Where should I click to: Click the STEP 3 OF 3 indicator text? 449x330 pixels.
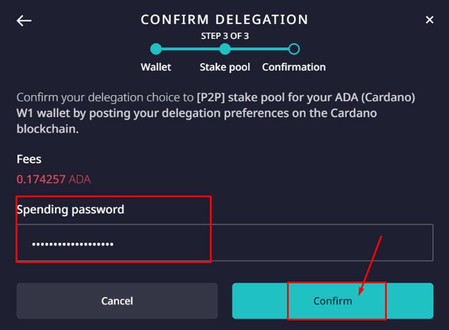[224, 36]
